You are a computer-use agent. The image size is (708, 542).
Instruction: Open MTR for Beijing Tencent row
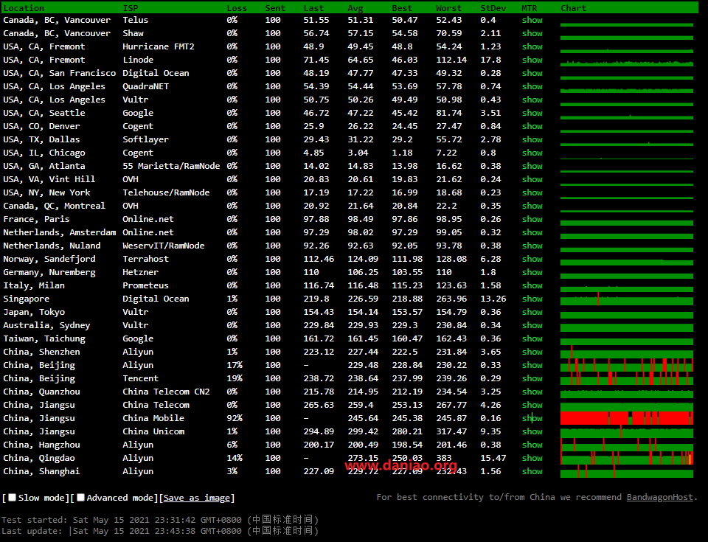coord(532,378)
